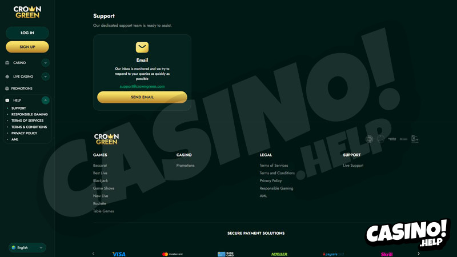Click previous arrow on payment carousel
The image size is (457, 257).
[93, 254]
